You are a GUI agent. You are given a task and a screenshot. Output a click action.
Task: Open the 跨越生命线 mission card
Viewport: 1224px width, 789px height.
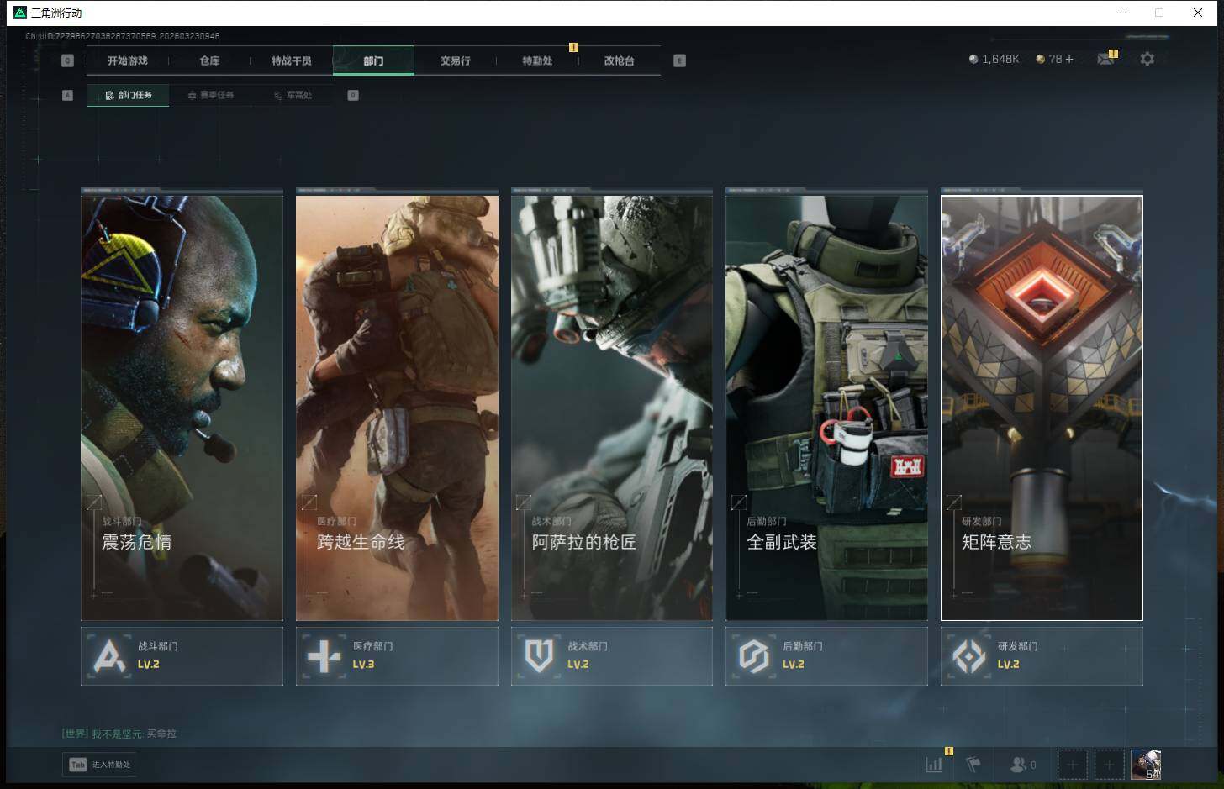click(397, 408)
